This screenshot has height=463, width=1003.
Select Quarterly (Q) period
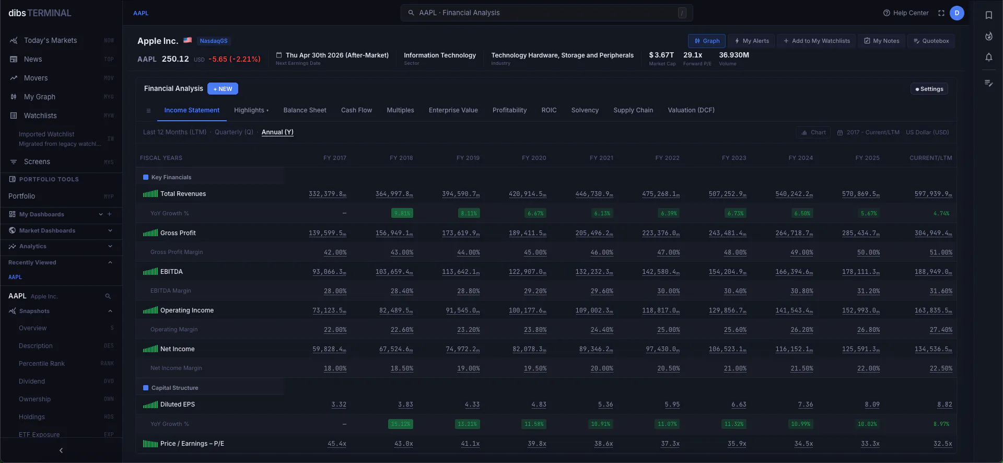[x=234, y=132]
